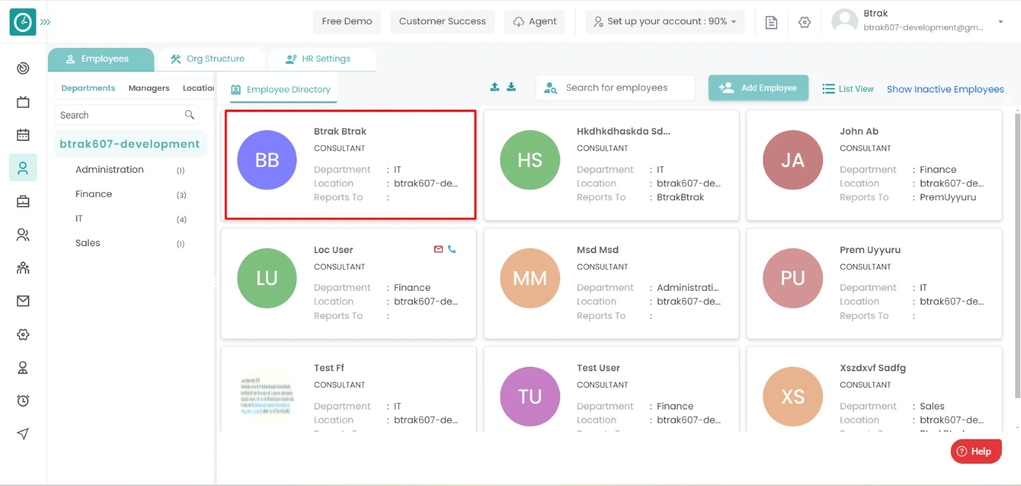Expand the Btrak user profile dropdown arrow
1021x486 pixels.
[x=1001, y=22]
